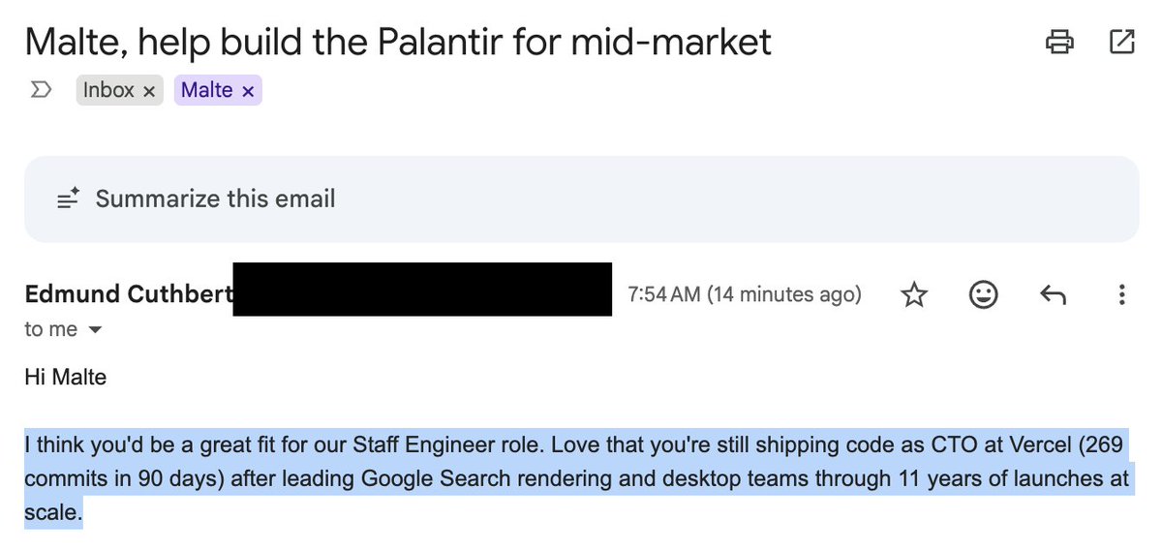Image resolution: width=1162 pixels, height=551 pixels.
Task: Remove the Malte label using its x
Action: 248,91
